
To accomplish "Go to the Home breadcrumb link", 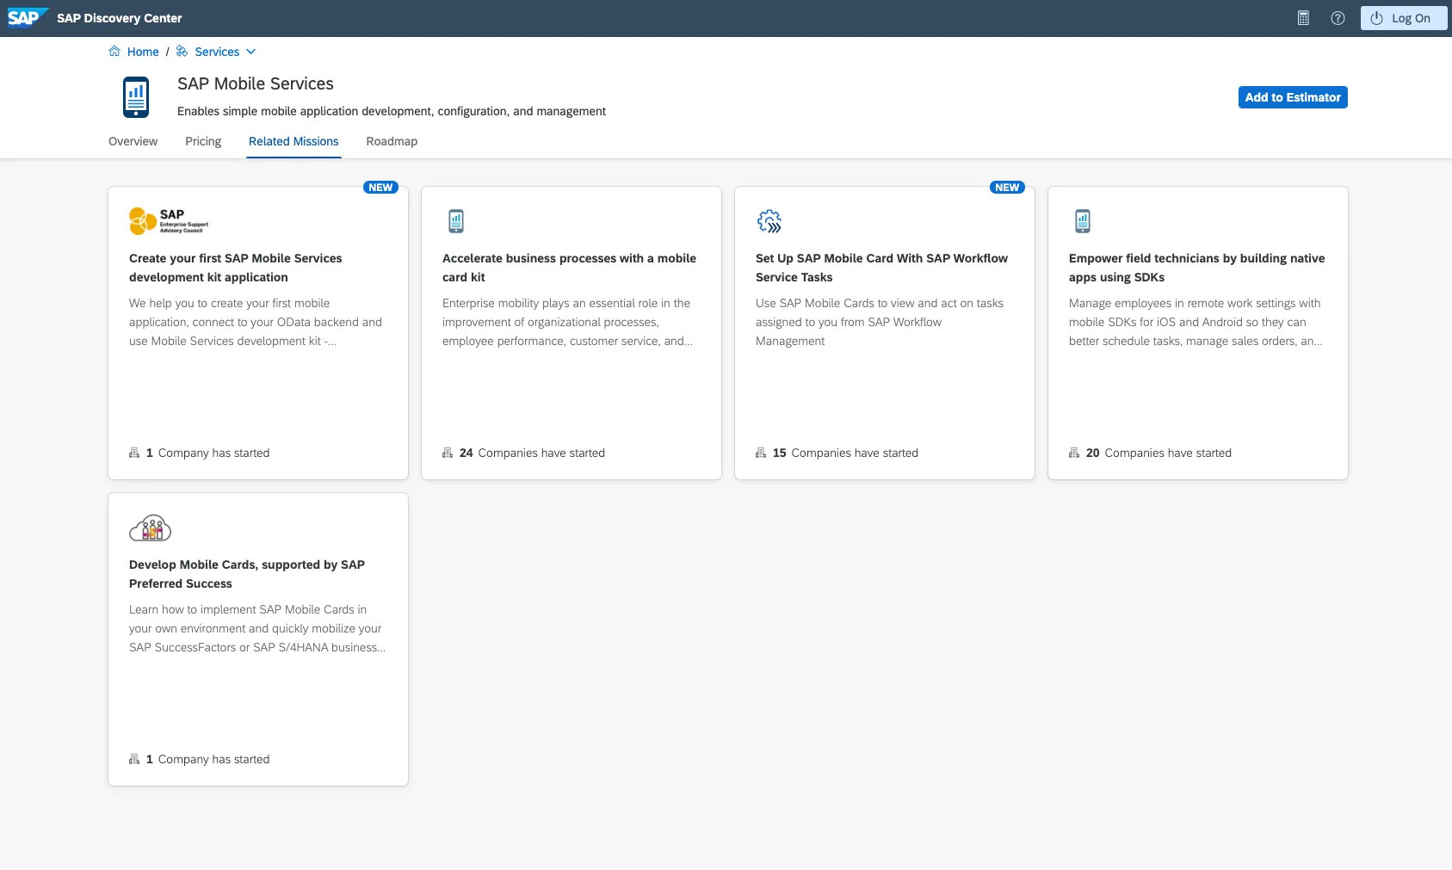I will [x=143, y=52].
